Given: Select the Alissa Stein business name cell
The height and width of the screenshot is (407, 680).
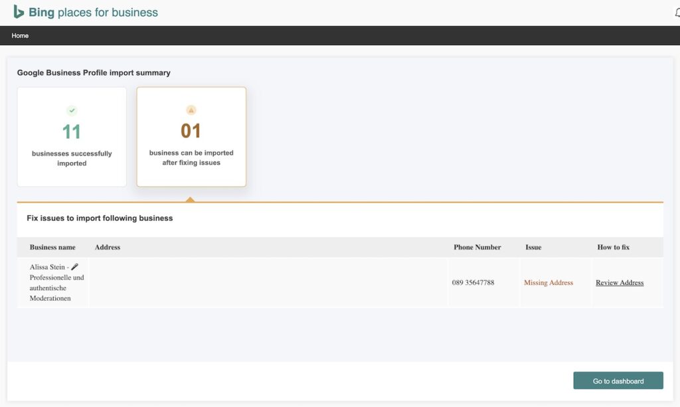Looking at the screenshot, I should 53,283.
